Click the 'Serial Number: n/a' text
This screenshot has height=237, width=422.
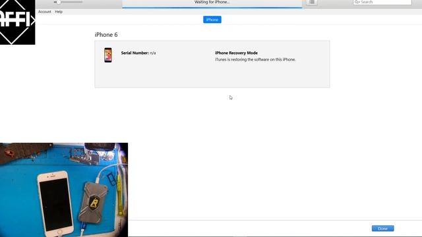click(x=138, y=53)
